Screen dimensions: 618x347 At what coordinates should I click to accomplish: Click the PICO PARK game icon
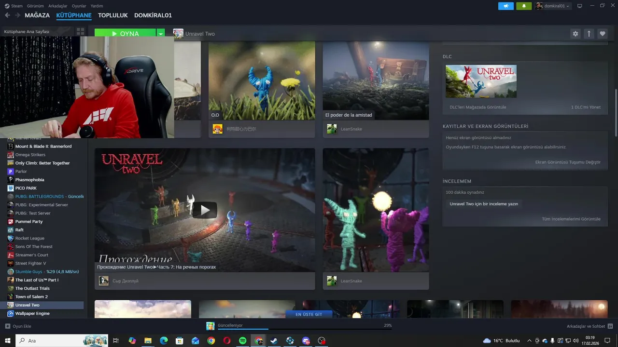(x=11, y=188)
